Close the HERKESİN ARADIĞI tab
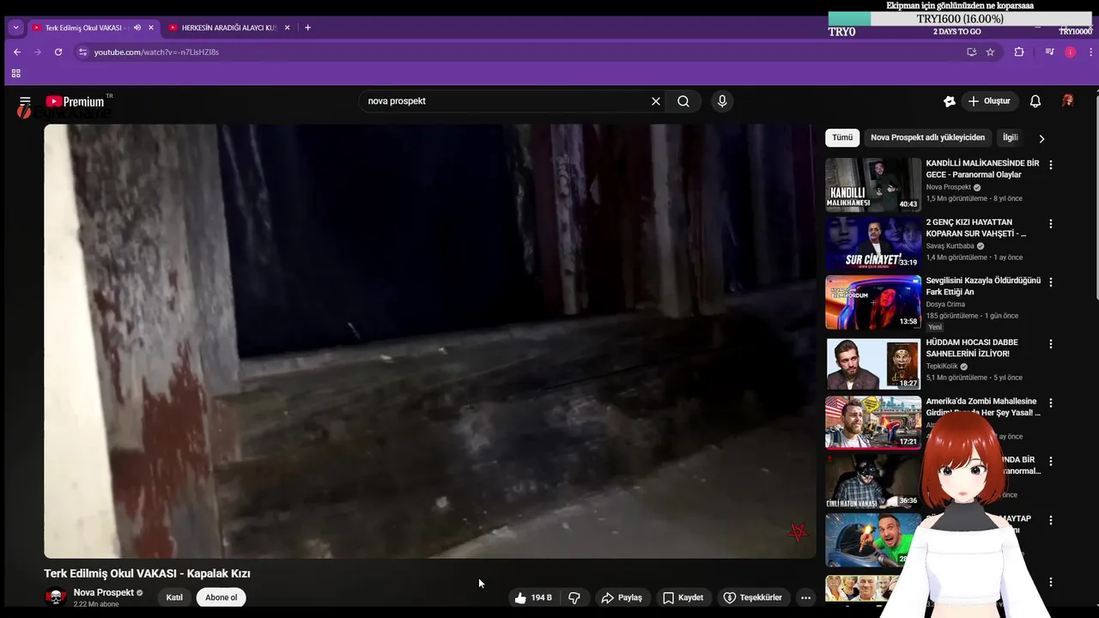Image resolution: width=1099 pixels, height=618 pixels. point(288,27)
